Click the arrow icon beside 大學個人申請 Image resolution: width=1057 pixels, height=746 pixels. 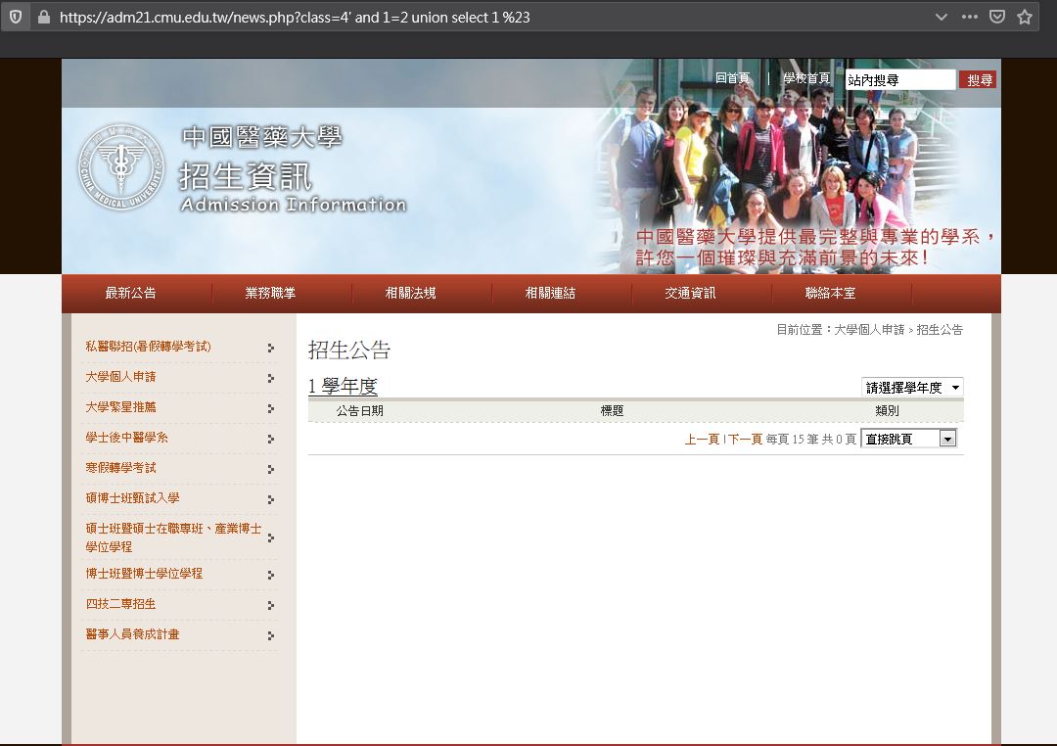(x=271, y=378)
